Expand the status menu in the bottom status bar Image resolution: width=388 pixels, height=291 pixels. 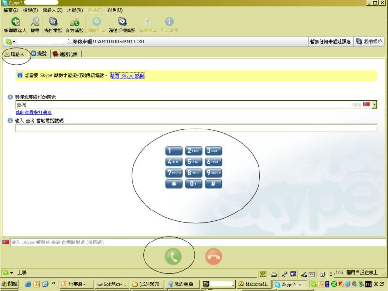[7, 273]
